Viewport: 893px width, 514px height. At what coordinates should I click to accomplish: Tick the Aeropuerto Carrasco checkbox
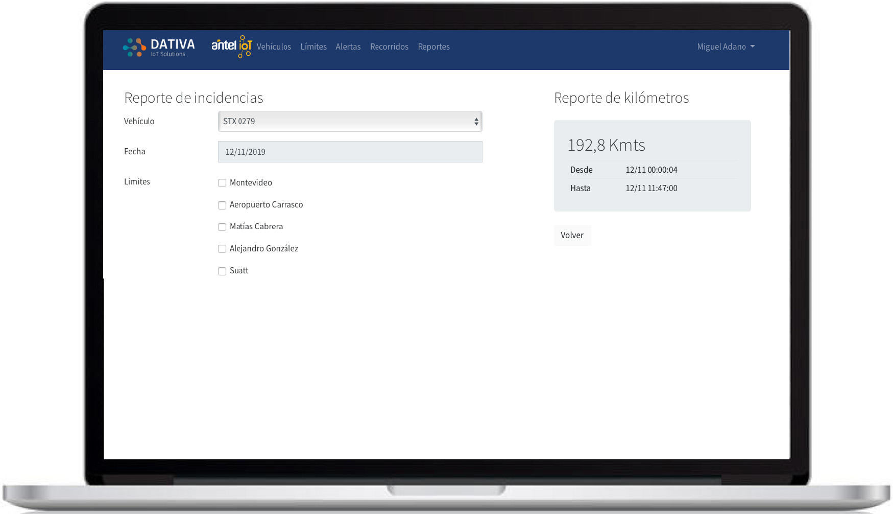coord(222,205)
